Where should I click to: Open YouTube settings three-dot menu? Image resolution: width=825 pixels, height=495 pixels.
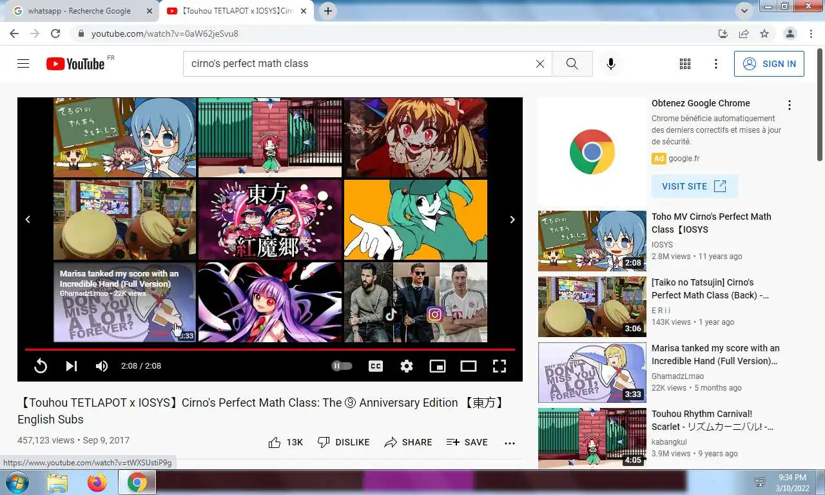(x=715, y=64)
